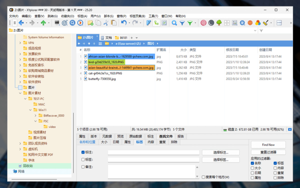Select the green labeled bird-g20d255b55_1920.PNG file

106,62
